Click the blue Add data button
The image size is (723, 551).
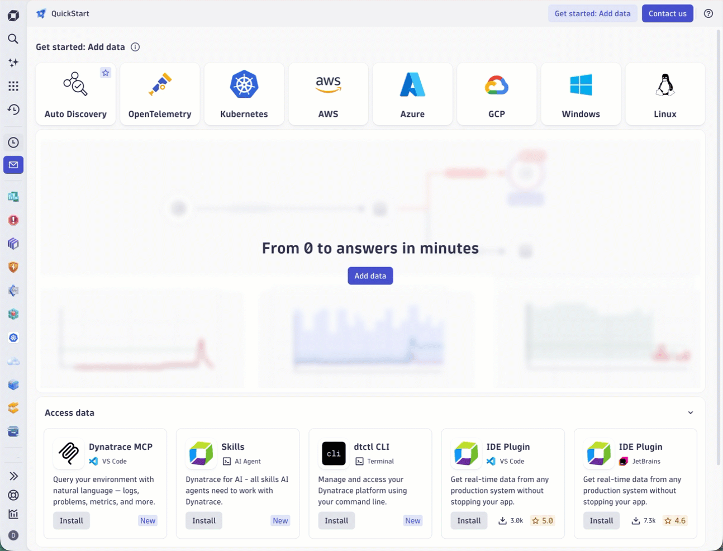[370, 275]
